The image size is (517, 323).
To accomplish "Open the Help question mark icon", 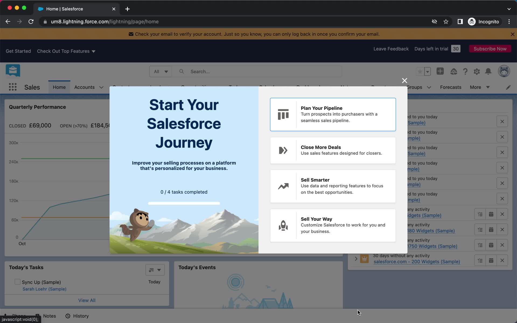I will (x=465, y=71).
